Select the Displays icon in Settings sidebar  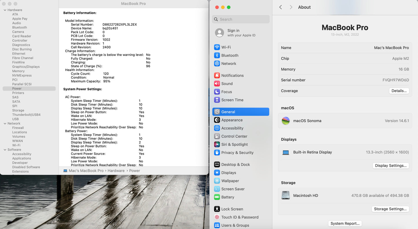pyautogui.click(x=217, y=173)
